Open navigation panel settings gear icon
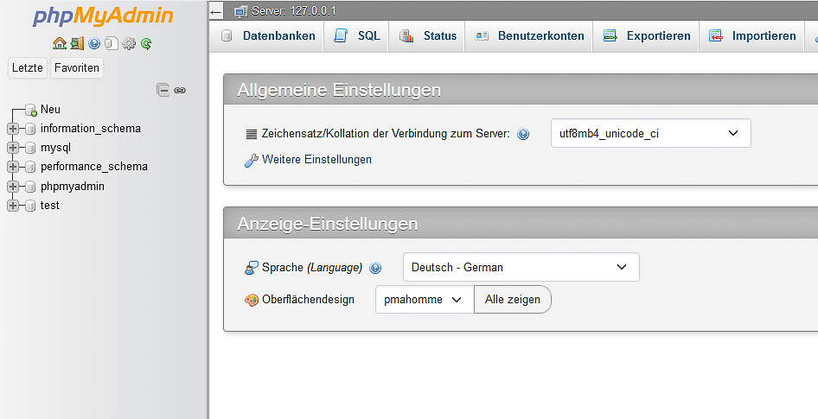 [129, 44]
